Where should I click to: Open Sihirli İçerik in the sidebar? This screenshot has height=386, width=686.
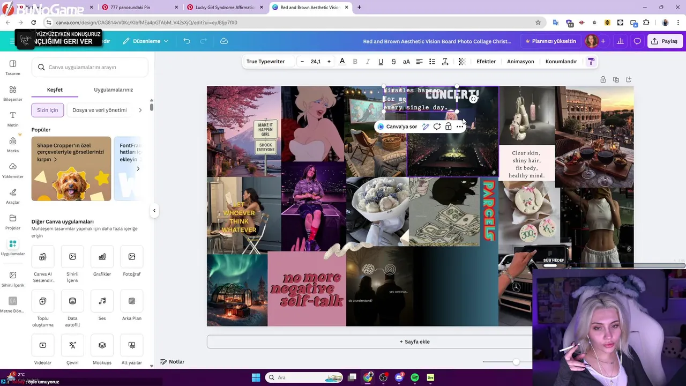pos(13,279)
